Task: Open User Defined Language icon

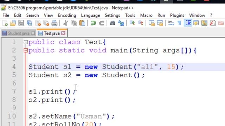Action: click(x=196, y=23)
